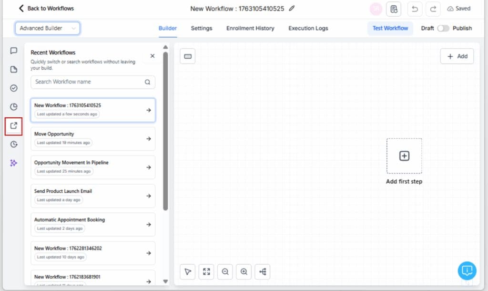488x291 pixels.
Task: Open the pie chart icon in the sidebar
Action: tap(13, 107)
